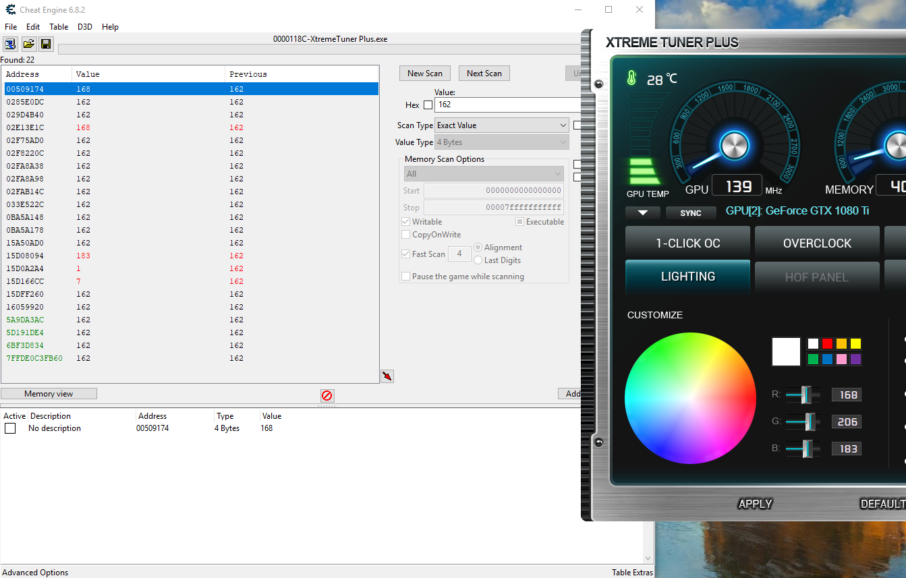Open the File menu

pos(11,27)
